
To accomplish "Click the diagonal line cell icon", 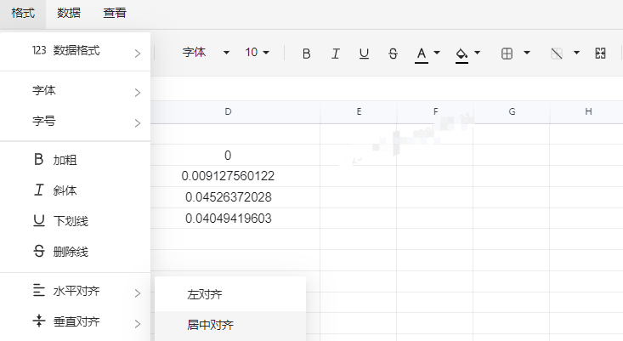I will coord(557,53).
